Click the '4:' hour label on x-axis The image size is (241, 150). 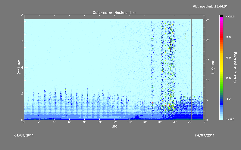point(54,122)
